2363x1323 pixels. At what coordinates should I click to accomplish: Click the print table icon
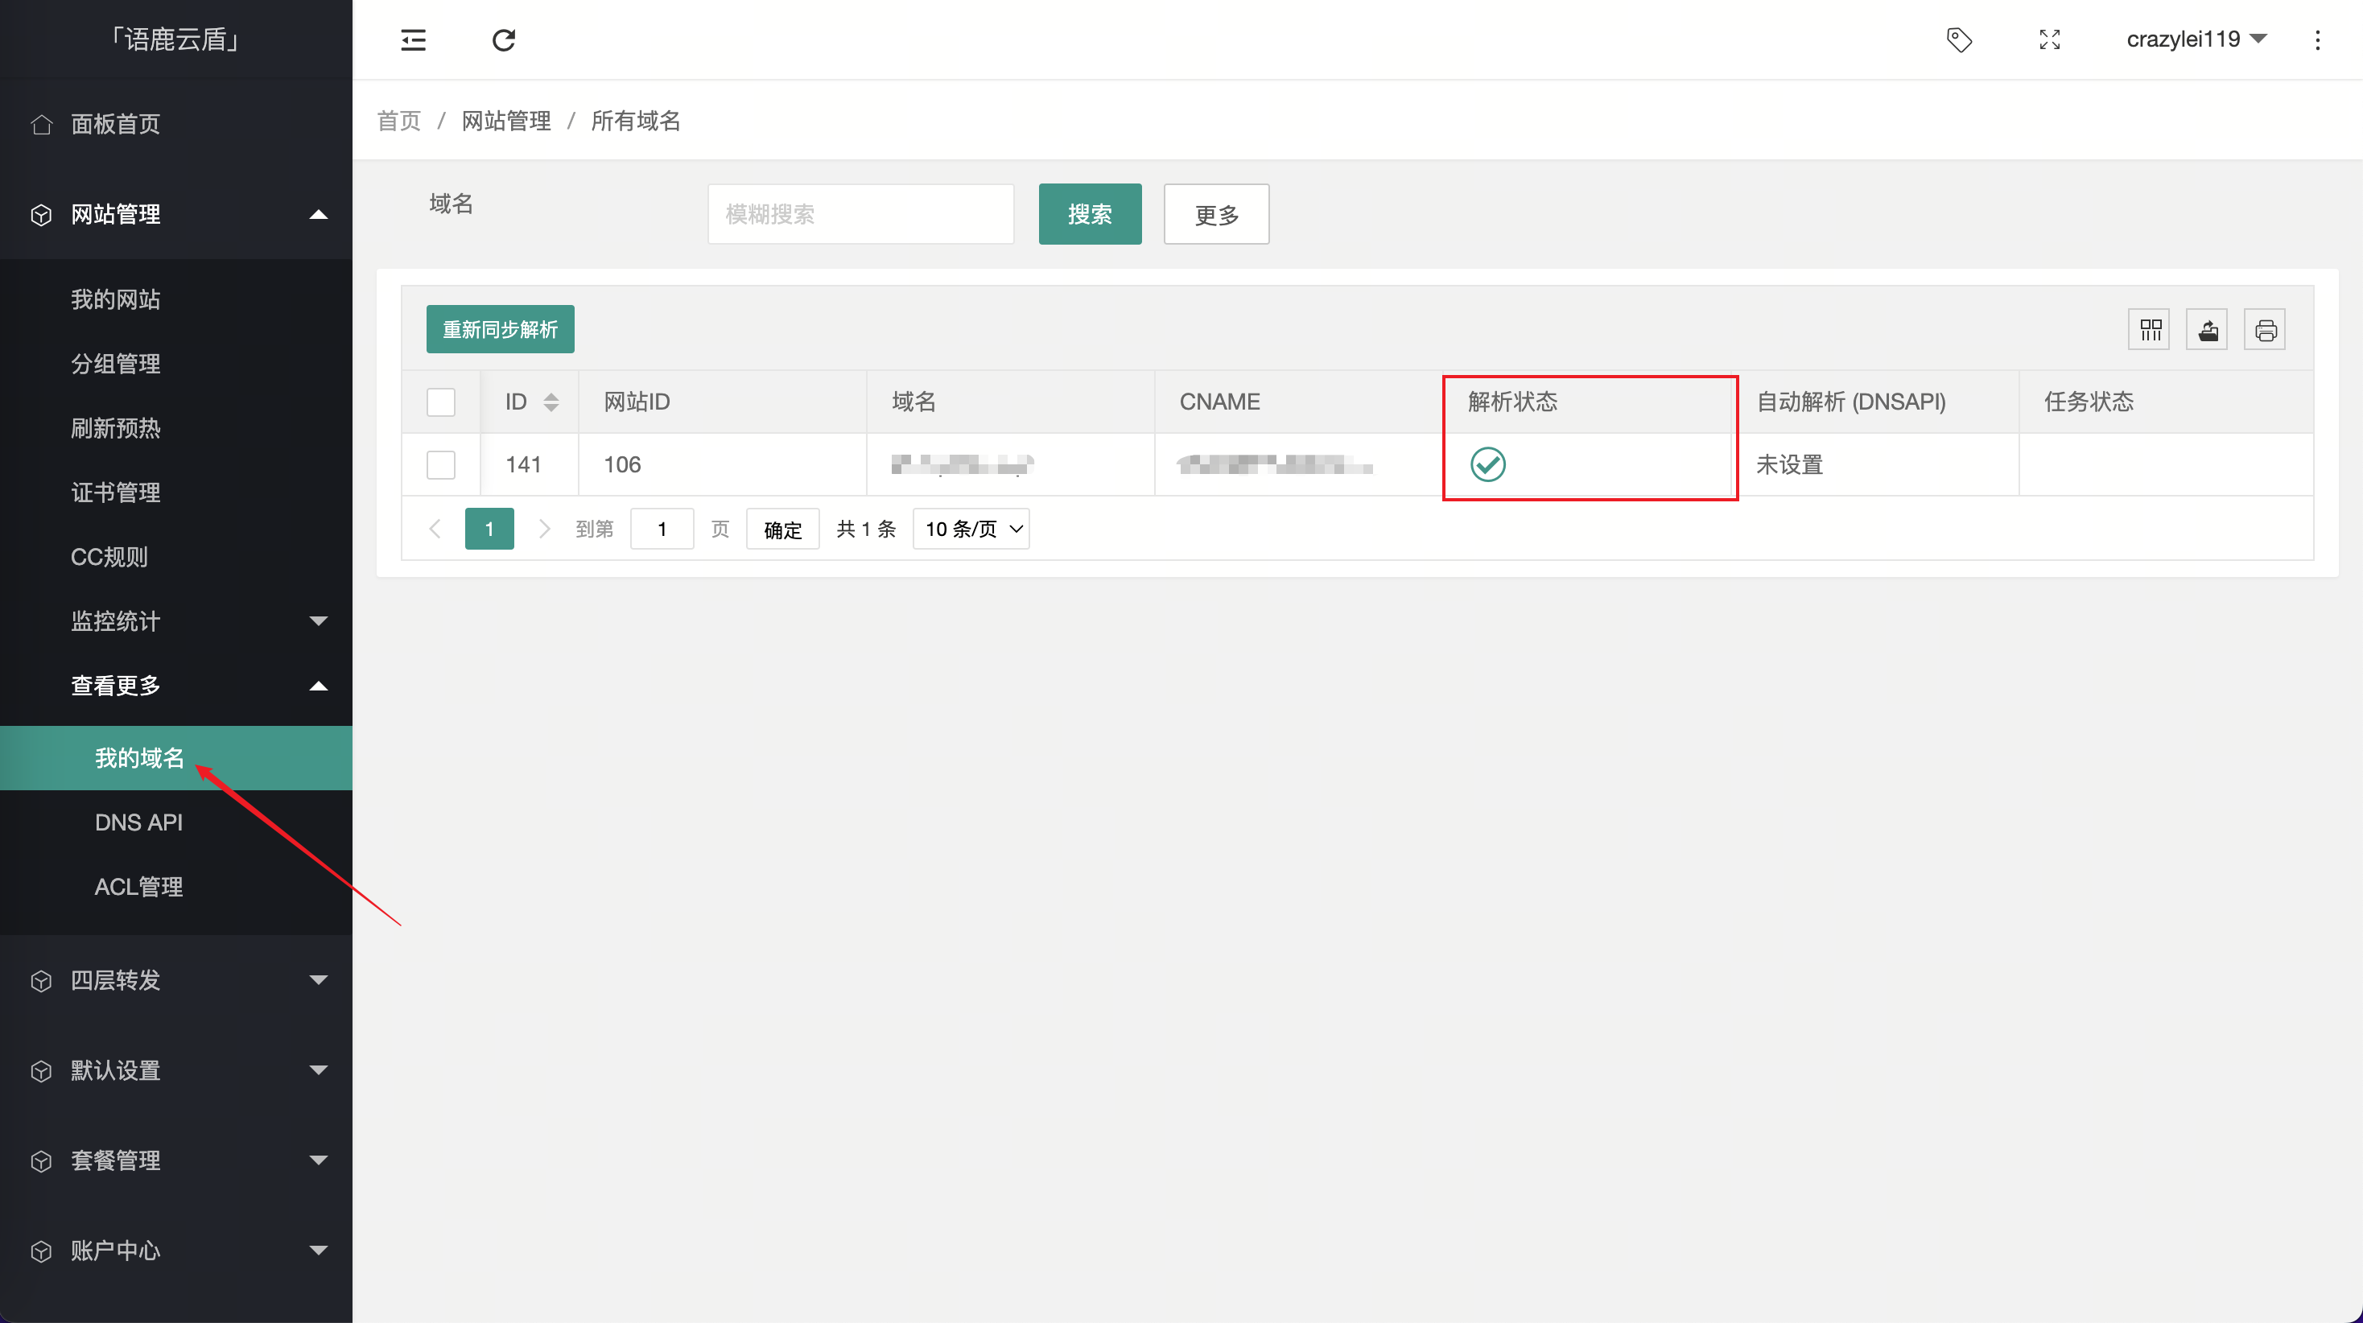click(x=2265, y=329)
